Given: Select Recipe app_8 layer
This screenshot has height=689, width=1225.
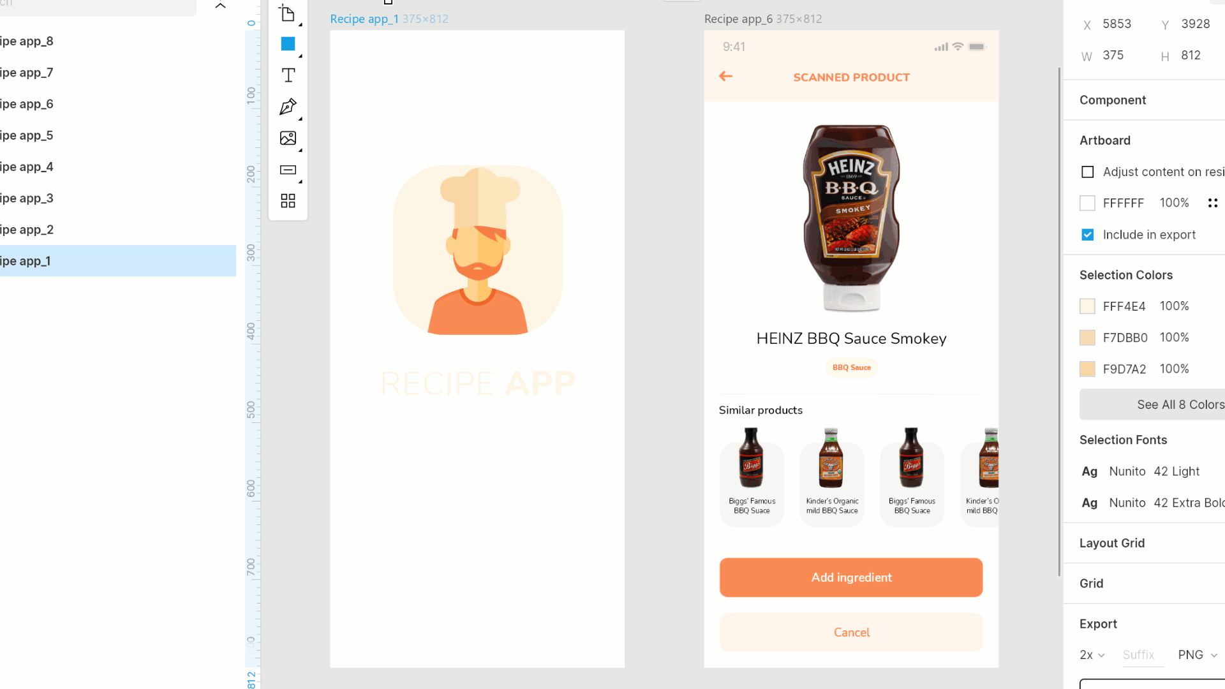Looking at the screenshot, I should tap(118, 41).
